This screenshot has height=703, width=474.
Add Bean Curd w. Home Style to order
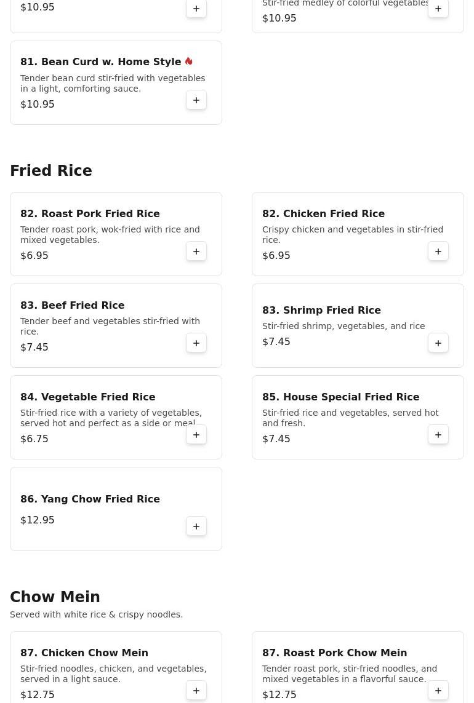196,100
